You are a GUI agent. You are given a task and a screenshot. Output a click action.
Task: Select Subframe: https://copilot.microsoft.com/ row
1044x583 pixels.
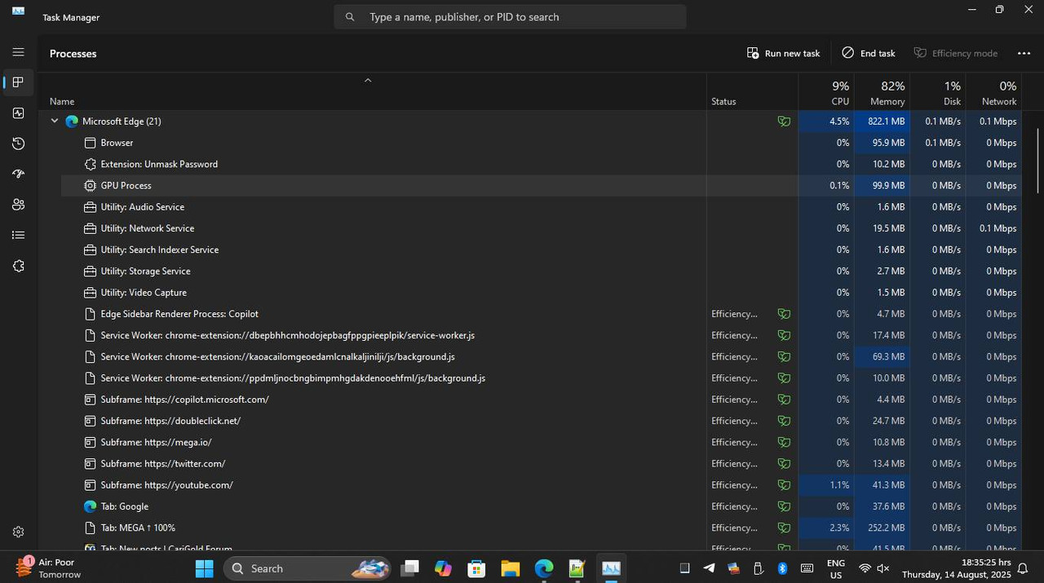click(541, 400)
